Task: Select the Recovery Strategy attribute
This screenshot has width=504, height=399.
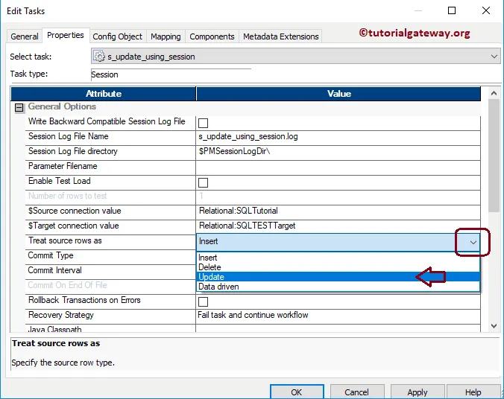Action: (x=110, y=315)
